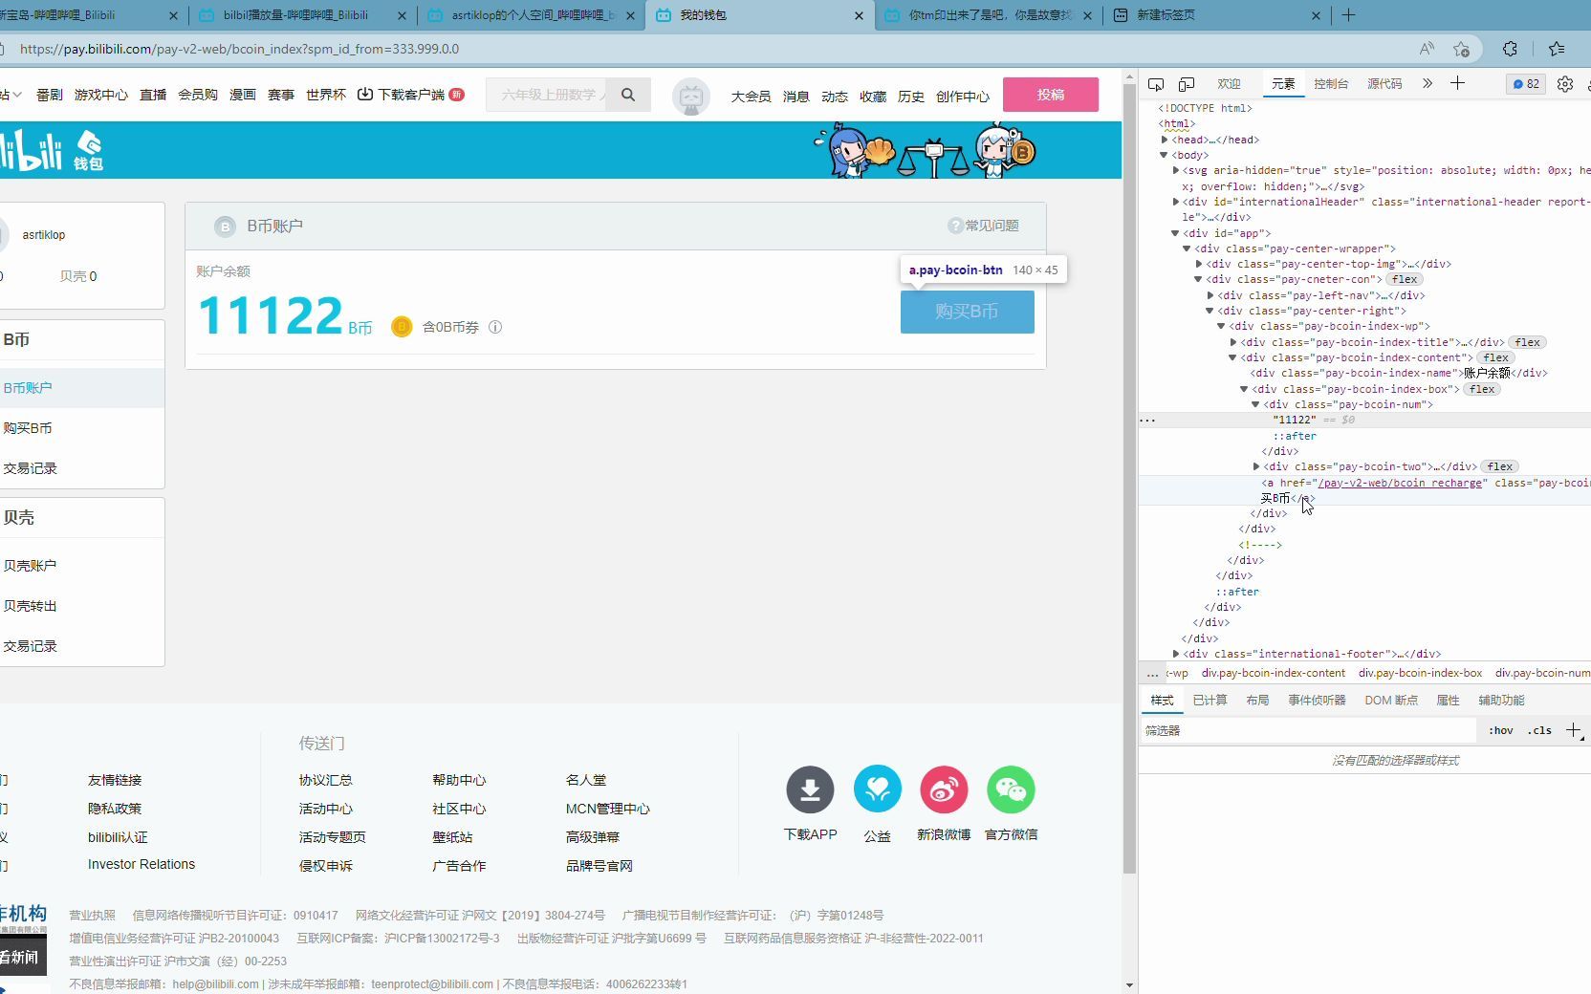Click the pink 投稿 upload button
This screenshot has height=994, width=1591.
point(1050,95)
